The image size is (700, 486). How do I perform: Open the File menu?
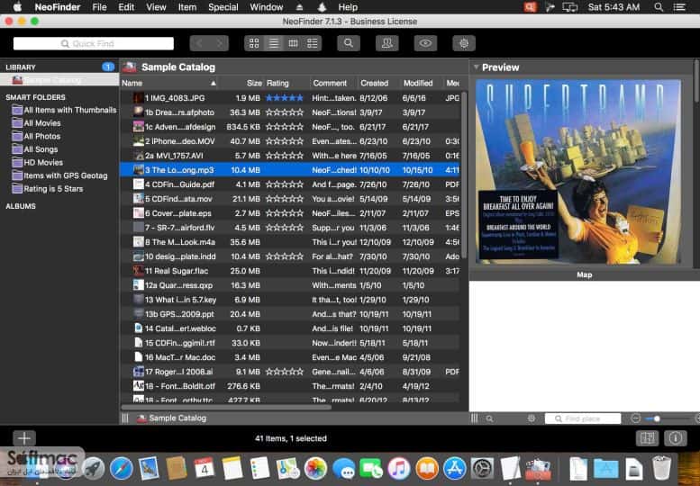point(99,7)
